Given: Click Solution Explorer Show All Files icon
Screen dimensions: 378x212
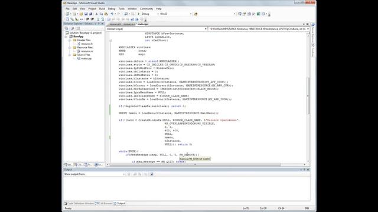Looking at the screenshot, I should click(x=72, y=28).
